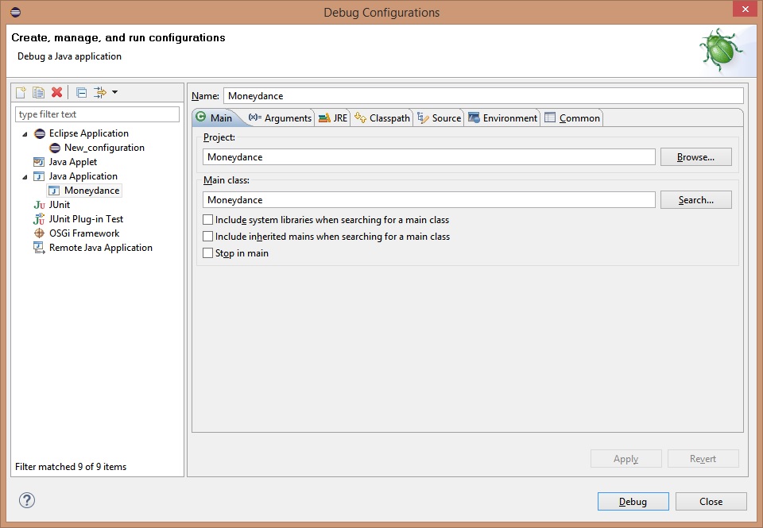
Task: Switch to the Arguments tab
Action: point(280,118)
